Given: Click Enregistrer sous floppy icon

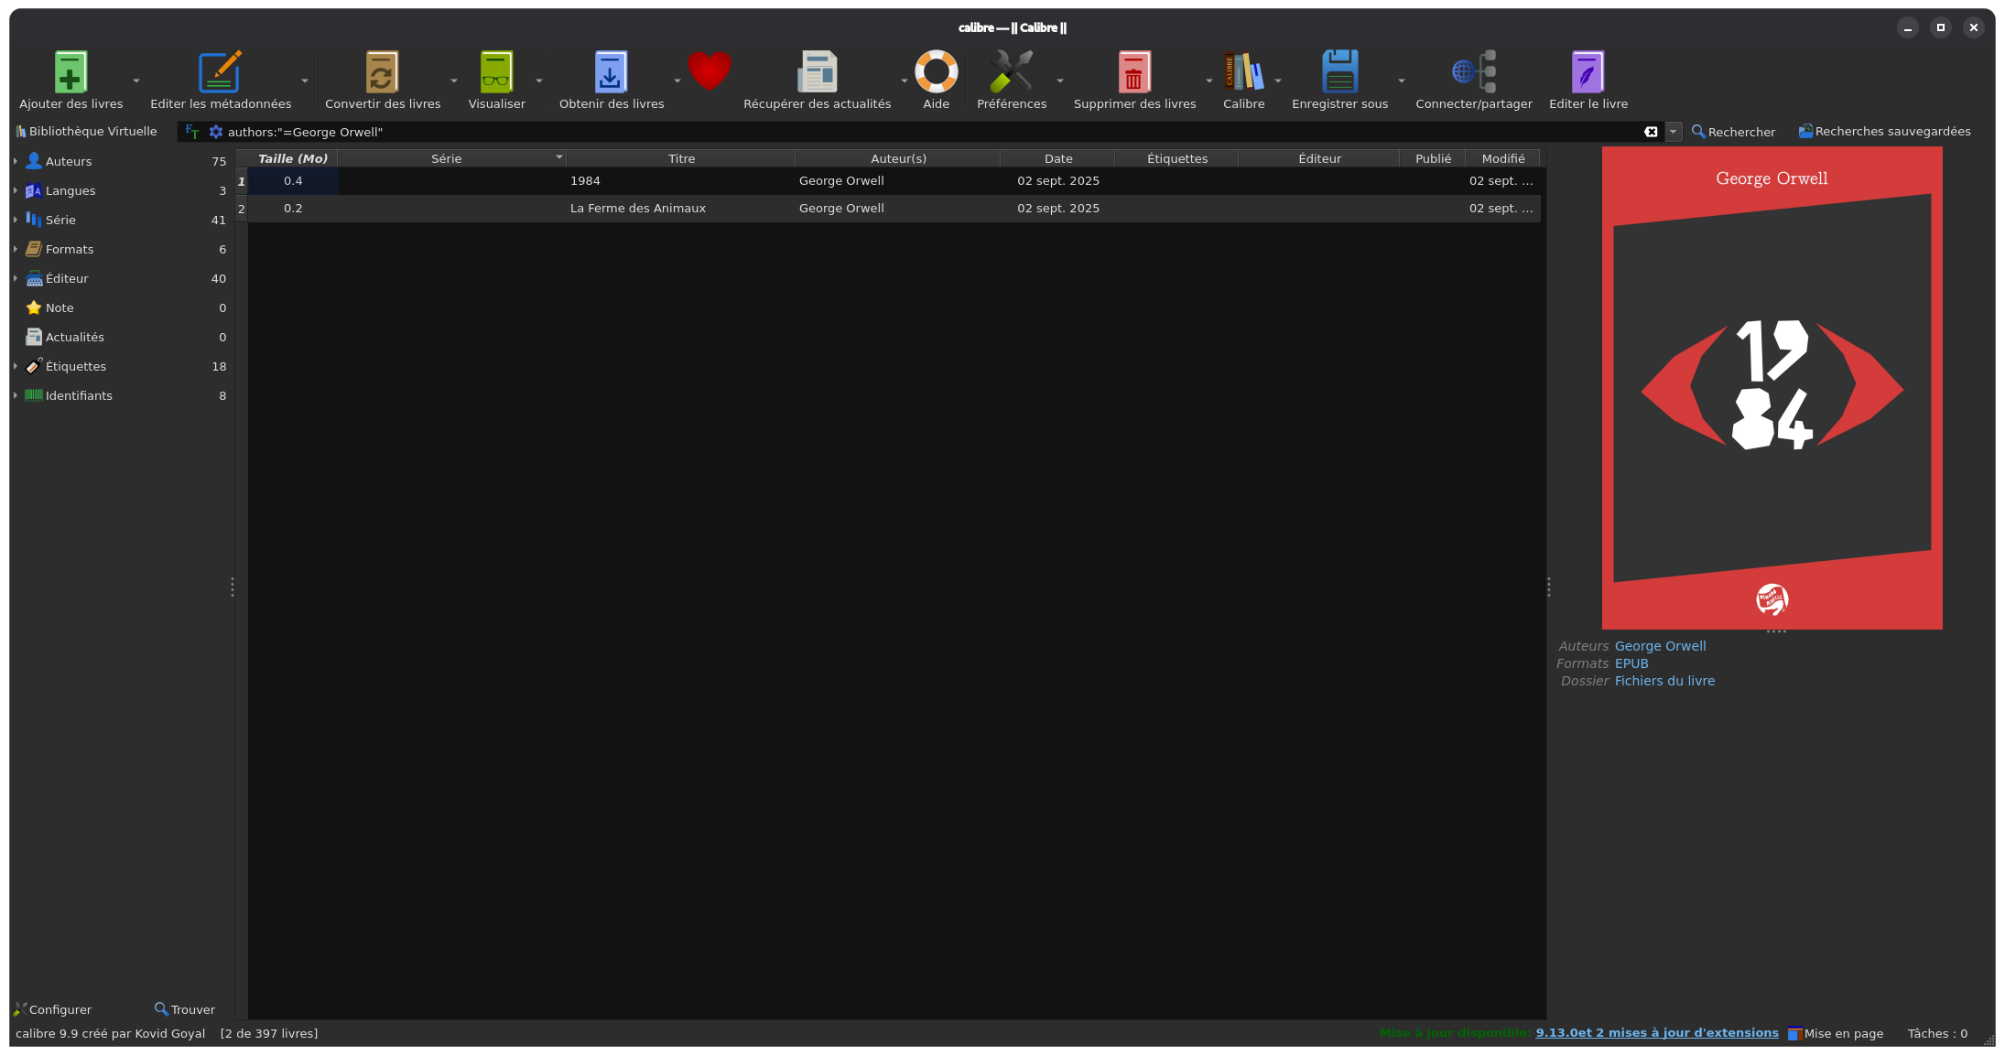Looking at the screenshot, I should pos(1339,71).
